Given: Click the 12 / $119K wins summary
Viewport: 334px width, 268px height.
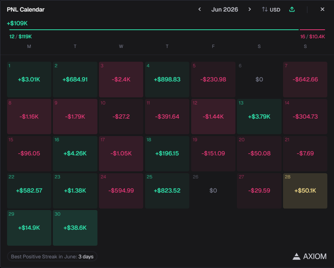Looking at the screenshot, I should (20, 37).
